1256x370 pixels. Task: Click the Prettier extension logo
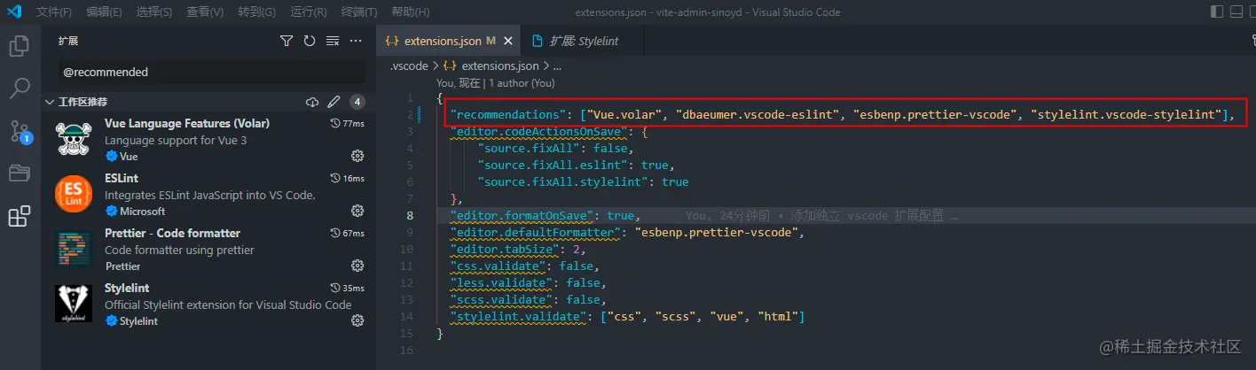74,250
